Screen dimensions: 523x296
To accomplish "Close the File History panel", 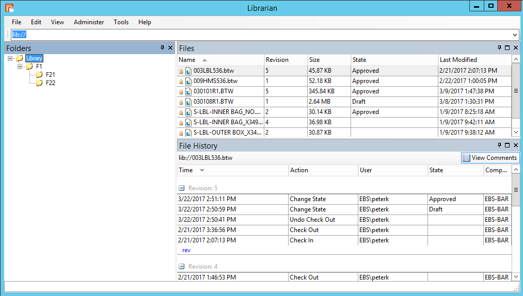I will [x=516, y=145].
